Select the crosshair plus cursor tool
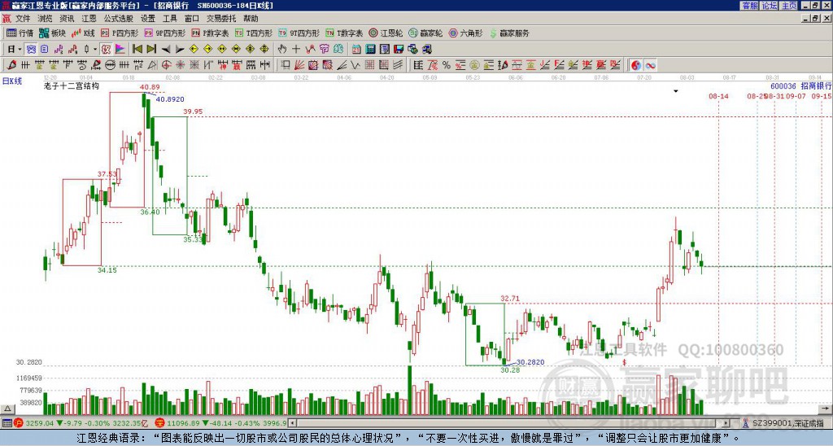The width and height of the screenshot is (833, 446). tap(296, 49)
